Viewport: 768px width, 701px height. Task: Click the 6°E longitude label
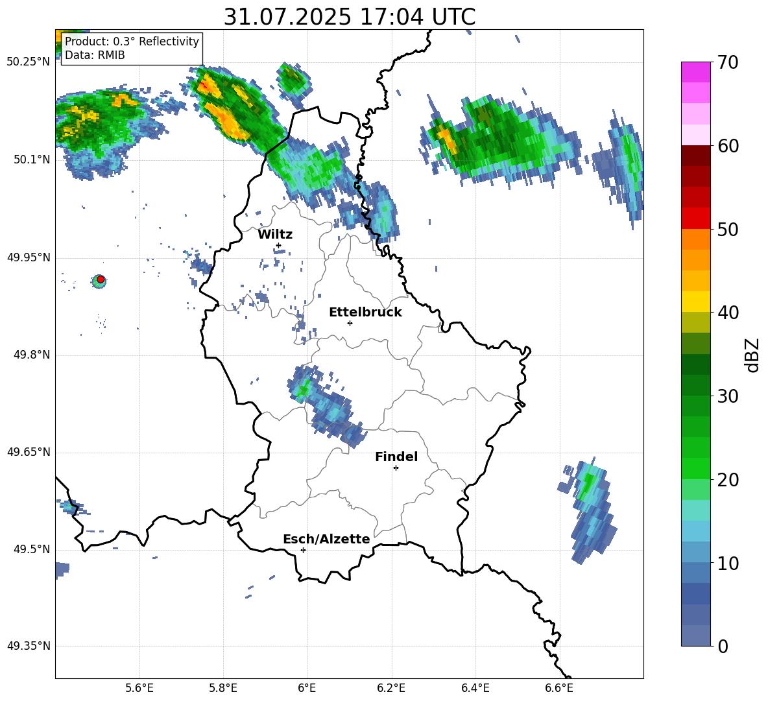click(x=307, y=688)
